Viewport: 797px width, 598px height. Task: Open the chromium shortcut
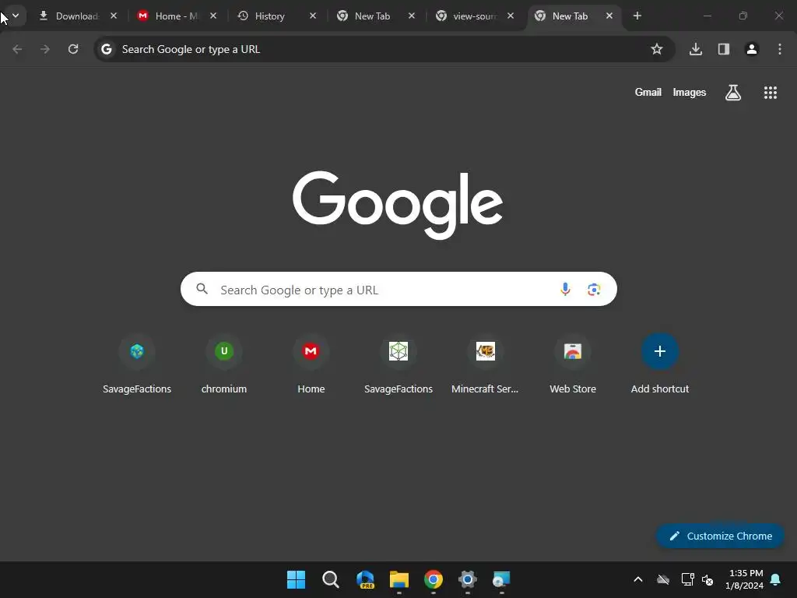[223, 364]
